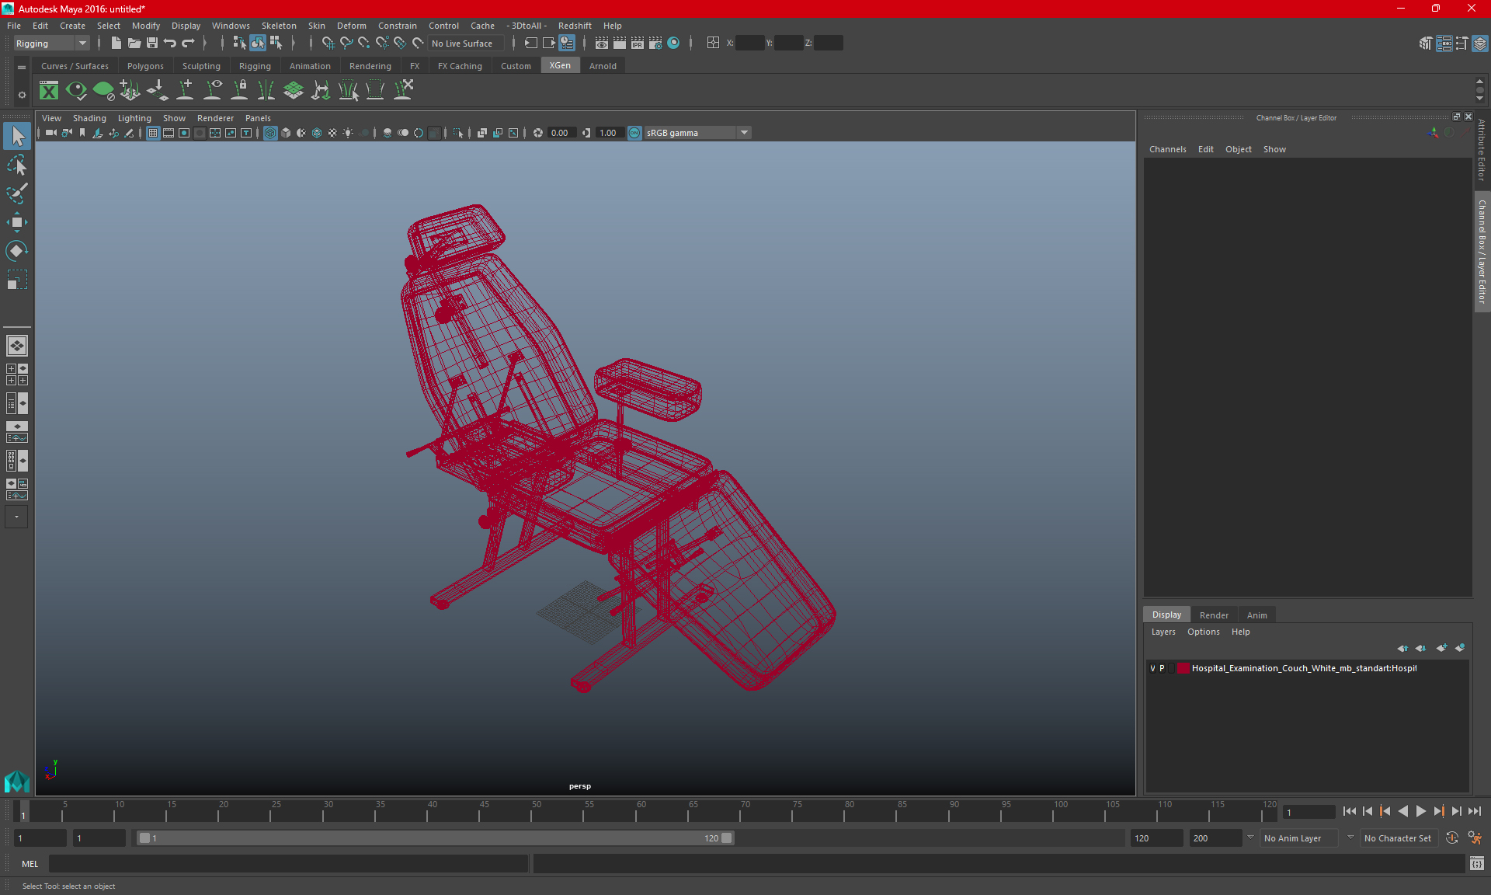1491x895 pixels.
Task: Click the red Hospital layer color swatch
Action: (x=1183, y=668)
